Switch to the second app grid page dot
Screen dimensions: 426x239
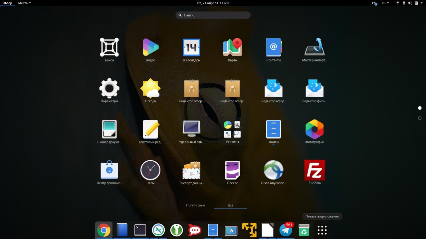420,118
